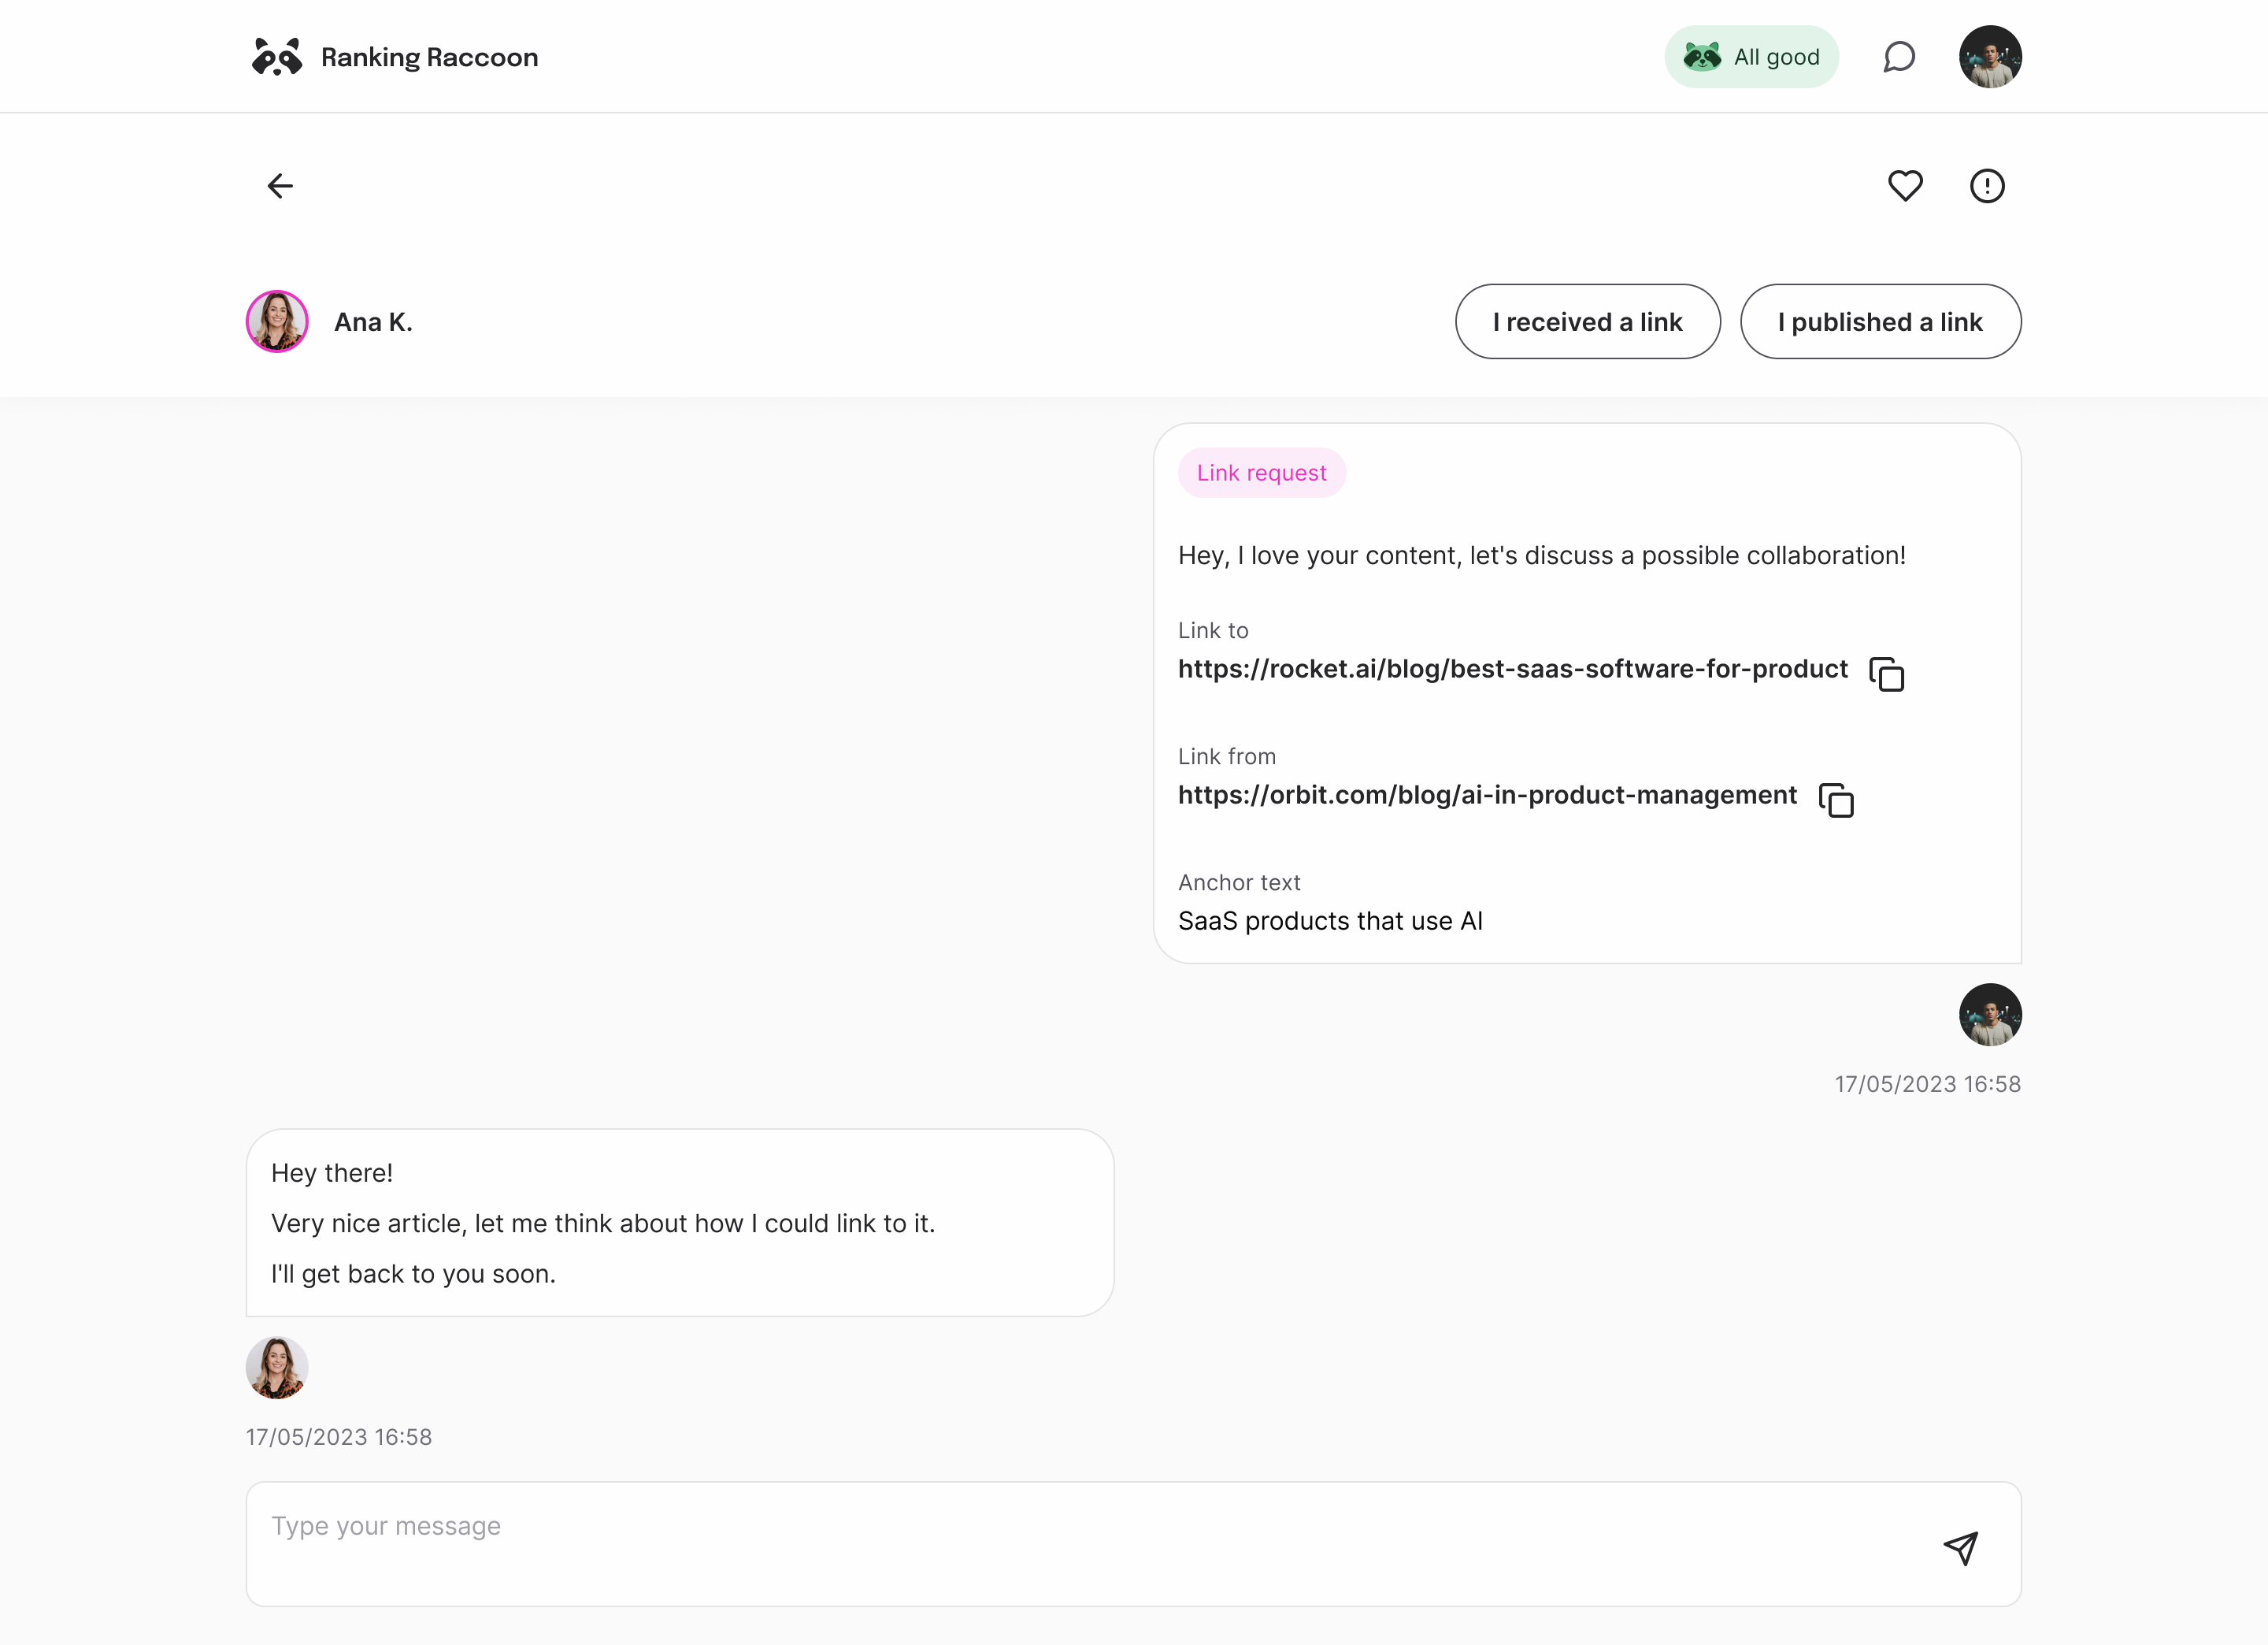Copy the rocket.ai Link to URL
This screenshot has height=1645, width=2268.
(1886, 674)
